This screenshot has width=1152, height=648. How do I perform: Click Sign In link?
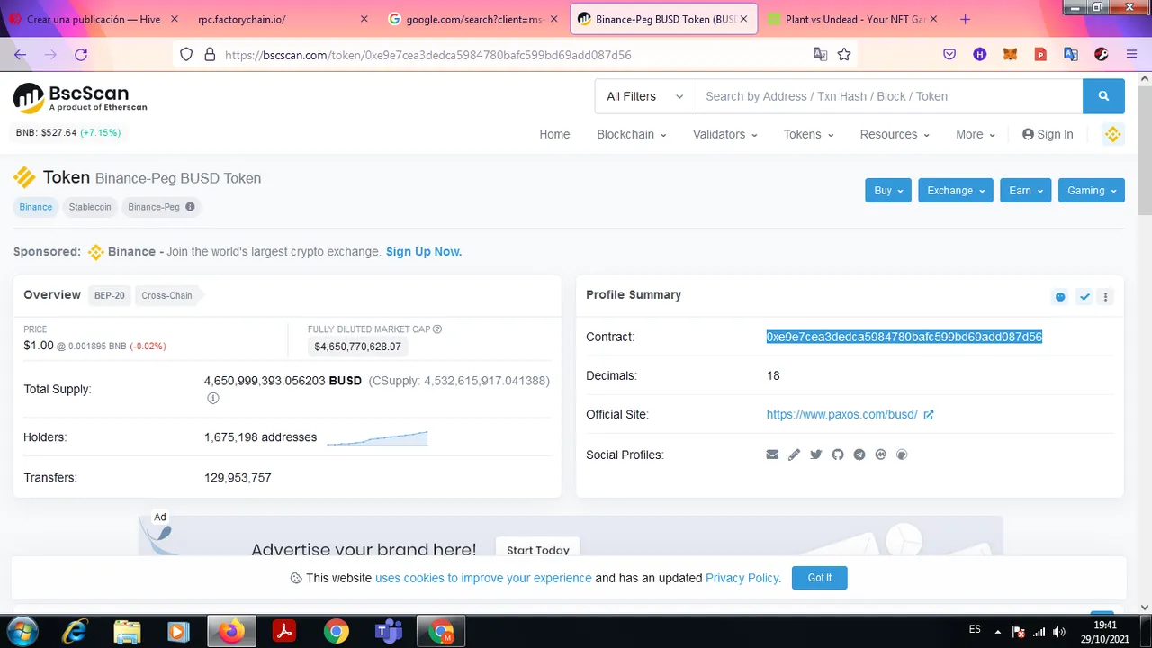tap(1048, 134)
